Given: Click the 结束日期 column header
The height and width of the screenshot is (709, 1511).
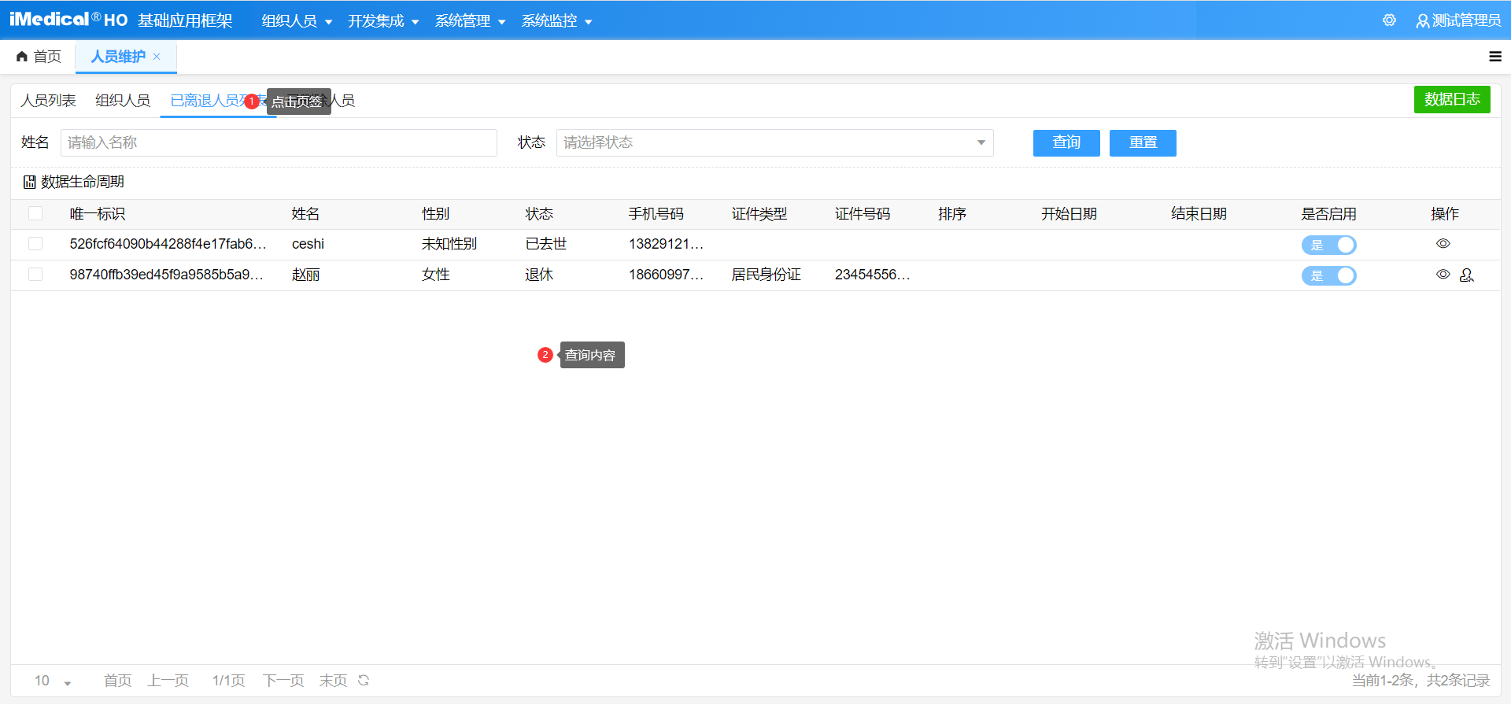Looking at the screenshot, I should tap(1199, 214).
